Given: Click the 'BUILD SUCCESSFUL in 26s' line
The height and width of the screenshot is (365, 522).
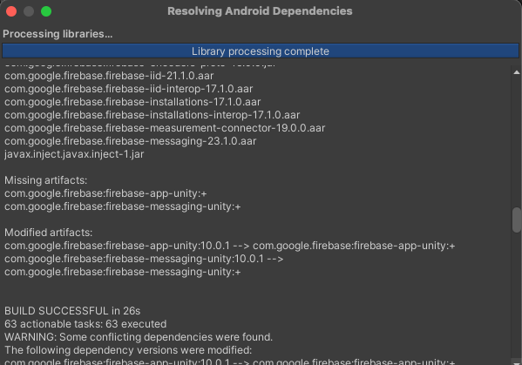Looking at the screenshot, I should [72, 311].
